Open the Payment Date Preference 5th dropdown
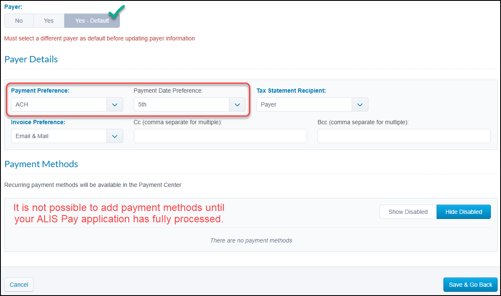Image resolution: width=501 pixels, height=296 pixels. (189, 104)
